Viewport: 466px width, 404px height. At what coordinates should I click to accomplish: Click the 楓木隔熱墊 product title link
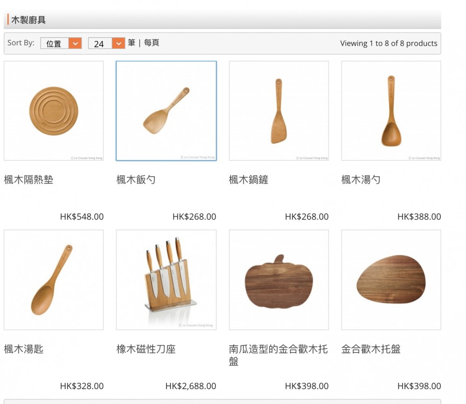[29, 180]
